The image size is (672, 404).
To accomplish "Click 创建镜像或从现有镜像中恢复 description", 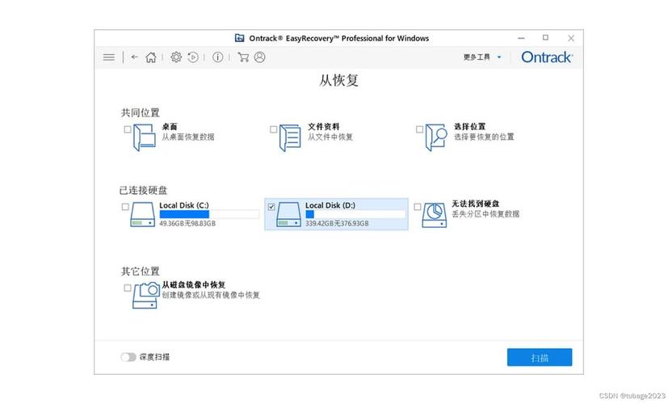I will tap(211, 295).
